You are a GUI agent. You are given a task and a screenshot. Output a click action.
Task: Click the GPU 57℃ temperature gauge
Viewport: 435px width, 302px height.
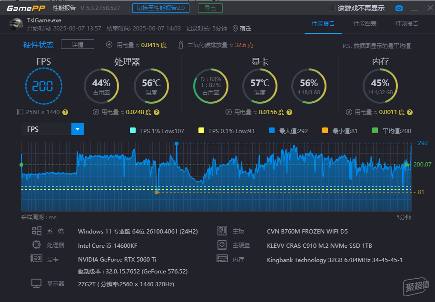click(x=260, y=86)
